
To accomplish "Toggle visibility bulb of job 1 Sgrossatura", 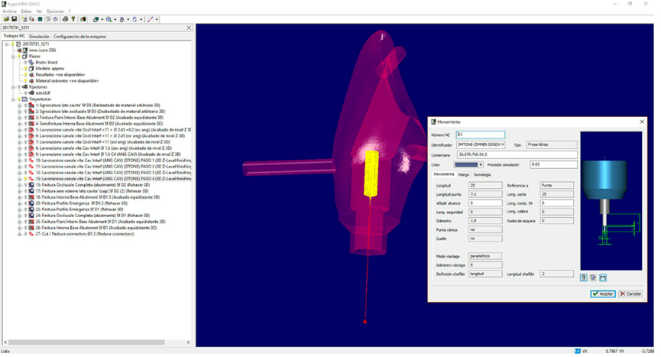I will tap(24, 104).
